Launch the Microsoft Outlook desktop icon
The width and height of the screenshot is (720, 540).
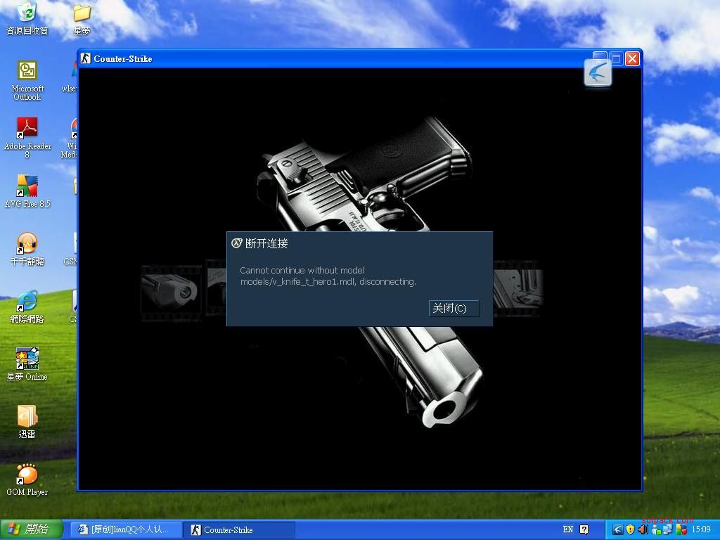[x=27, y=71]
